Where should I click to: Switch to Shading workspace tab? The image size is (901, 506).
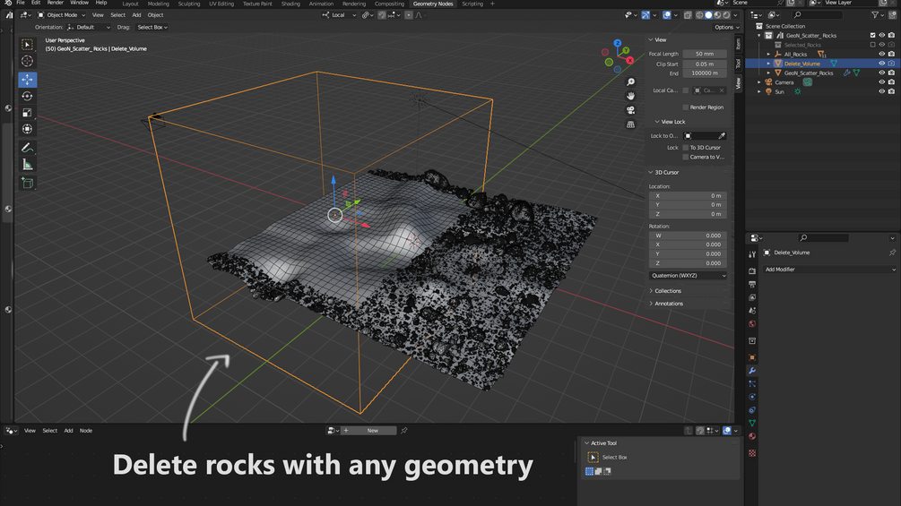pos(290,4)
